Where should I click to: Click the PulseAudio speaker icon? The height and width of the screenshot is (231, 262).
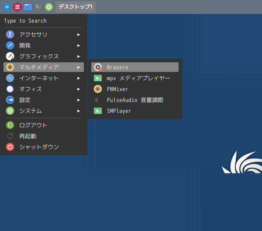click(x=97, y=100)
